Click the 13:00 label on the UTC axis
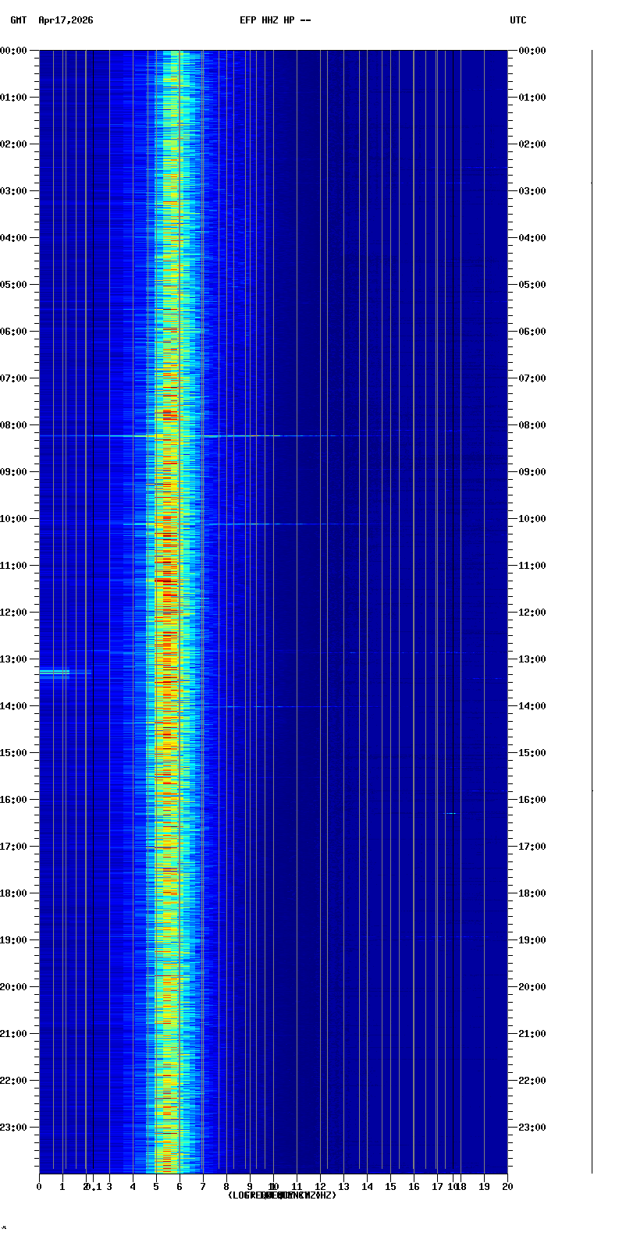626x1236 pixels. (532, 659)
